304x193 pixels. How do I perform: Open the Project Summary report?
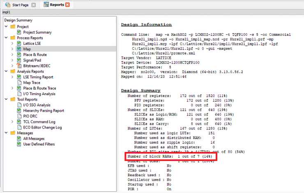pos(37,32)
